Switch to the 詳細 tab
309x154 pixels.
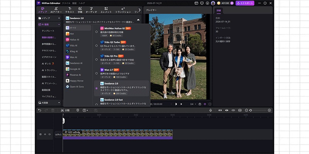219,10
